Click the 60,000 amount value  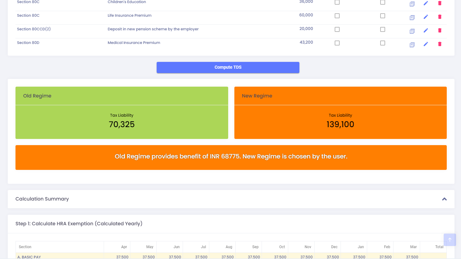click(306, 15)
